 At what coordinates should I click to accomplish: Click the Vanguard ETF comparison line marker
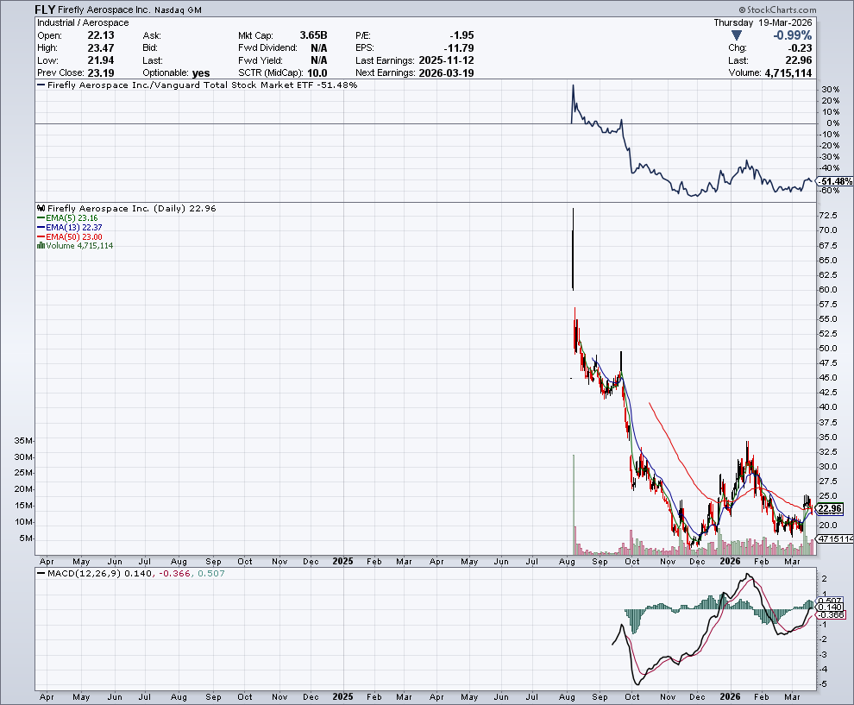click(41, 85)
